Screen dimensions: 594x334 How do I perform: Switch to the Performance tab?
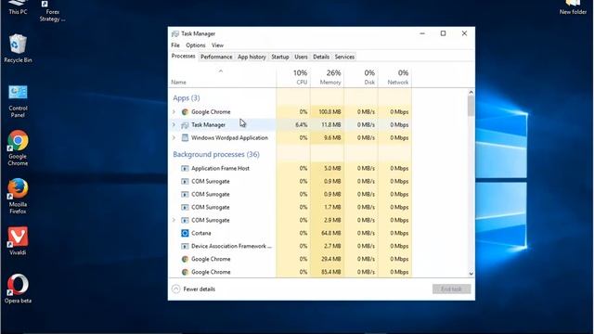216,57
